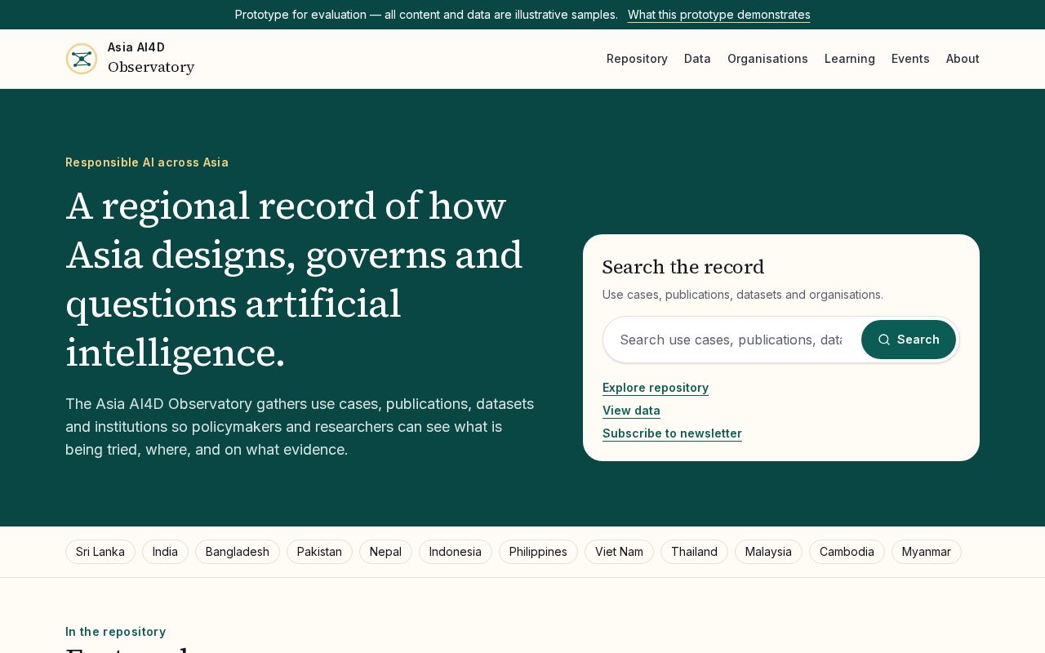This screenshot has width=1045, height=653.
Task: Click the 'Responsible AI across Asia' label
Action: click(x=147, y=162)
